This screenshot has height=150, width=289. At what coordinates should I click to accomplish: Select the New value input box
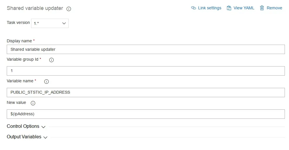[x=146, y=114]
